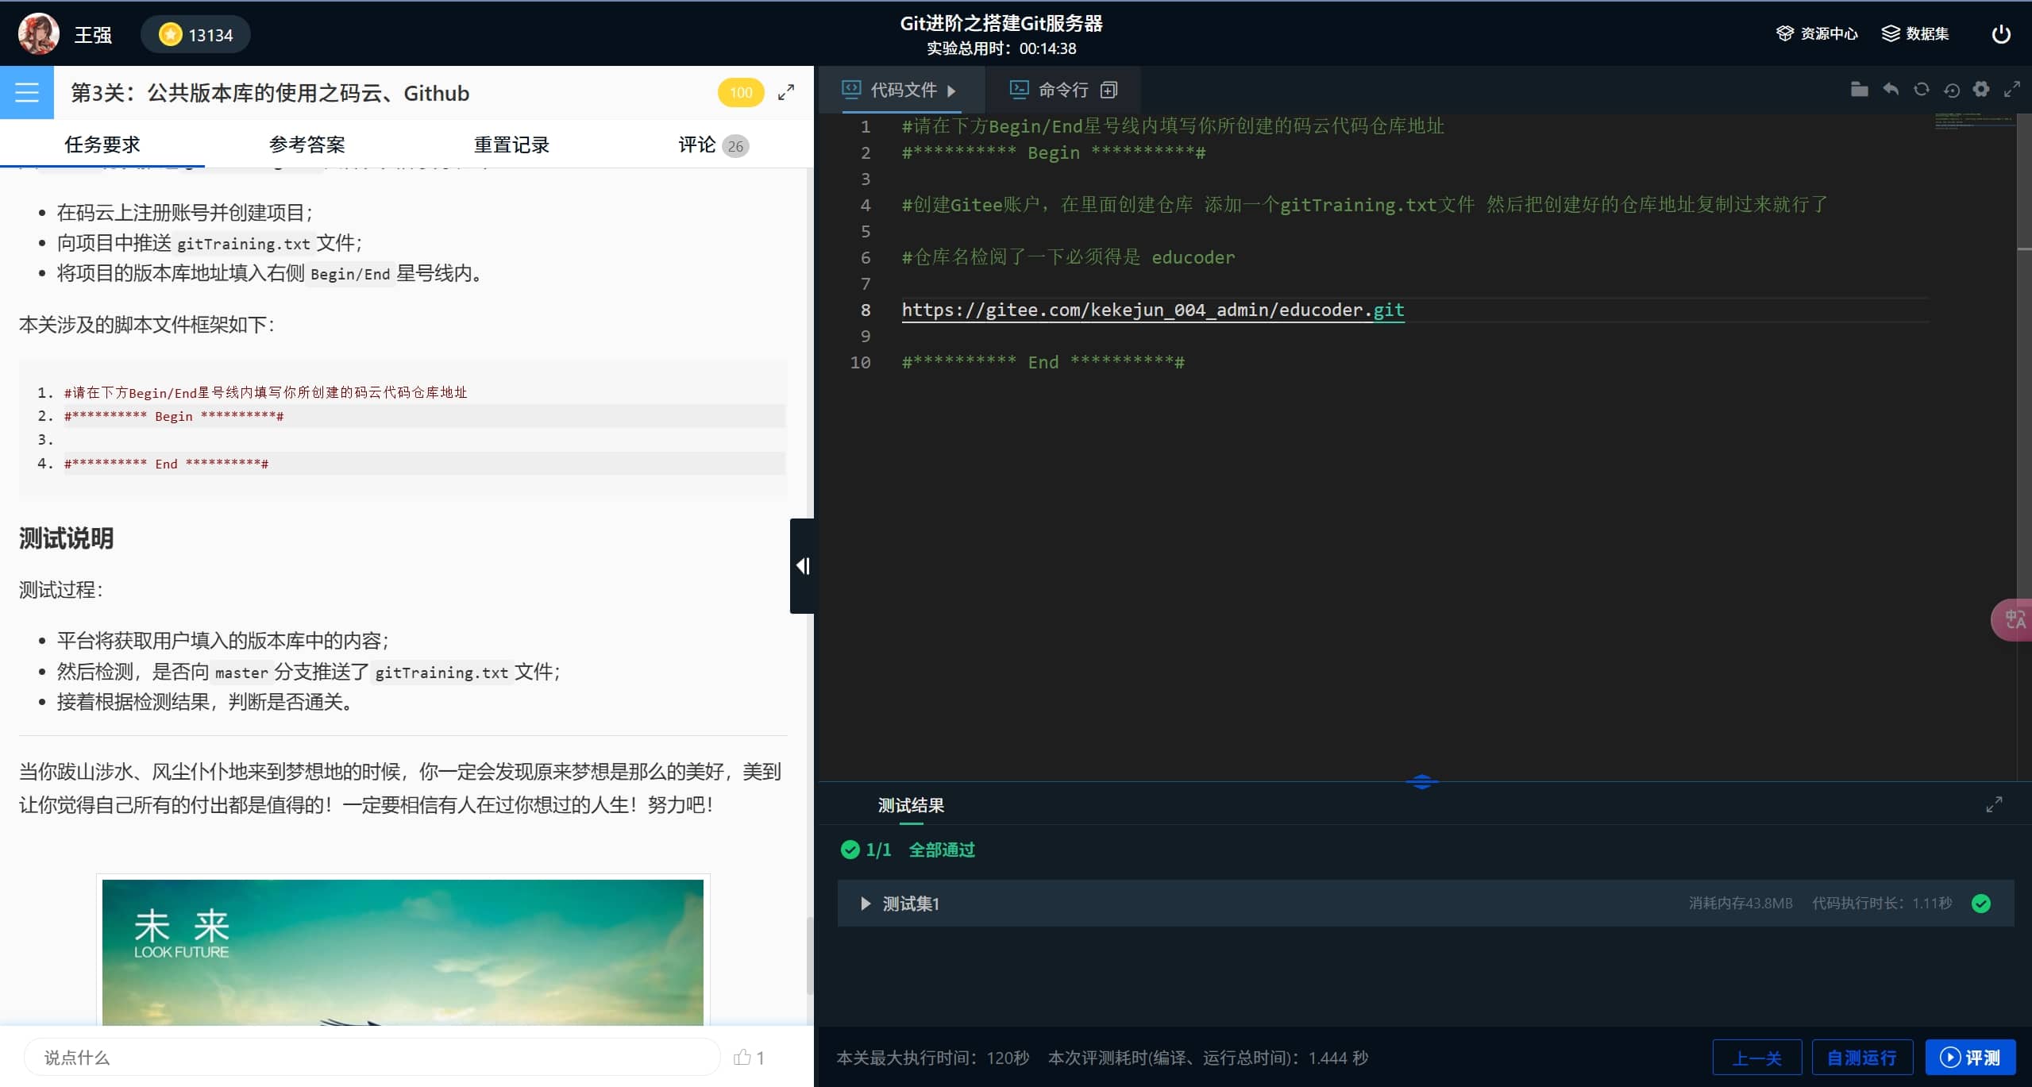
Task: Click the left task panel scrollbar
Action: [x=809, y=955]
